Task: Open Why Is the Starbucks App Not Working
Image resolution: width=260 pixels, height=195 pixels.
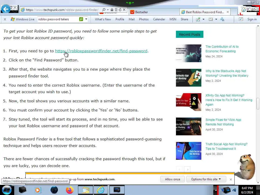Action: point(227,73)
